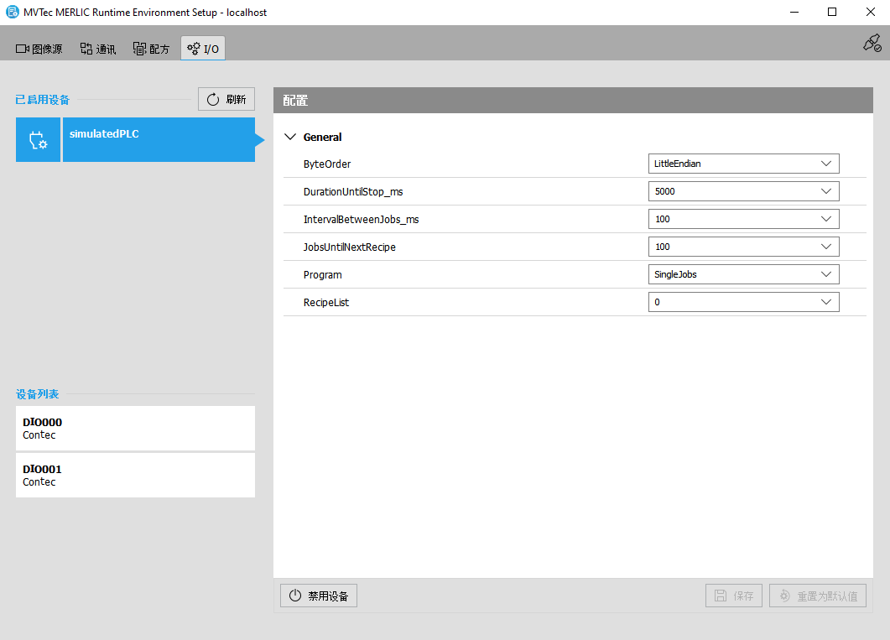Click the 保存 save button
Viewport: 890px width, 640px height.
(x=734, y=596)
